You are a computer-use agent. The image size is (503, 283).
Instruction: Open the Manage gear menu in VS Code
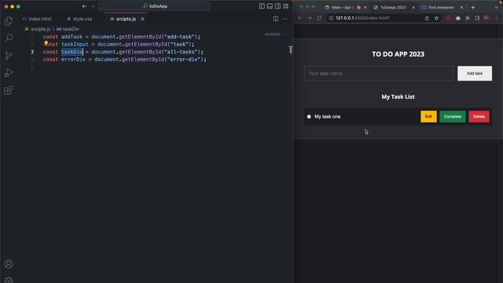coord(9,280)
